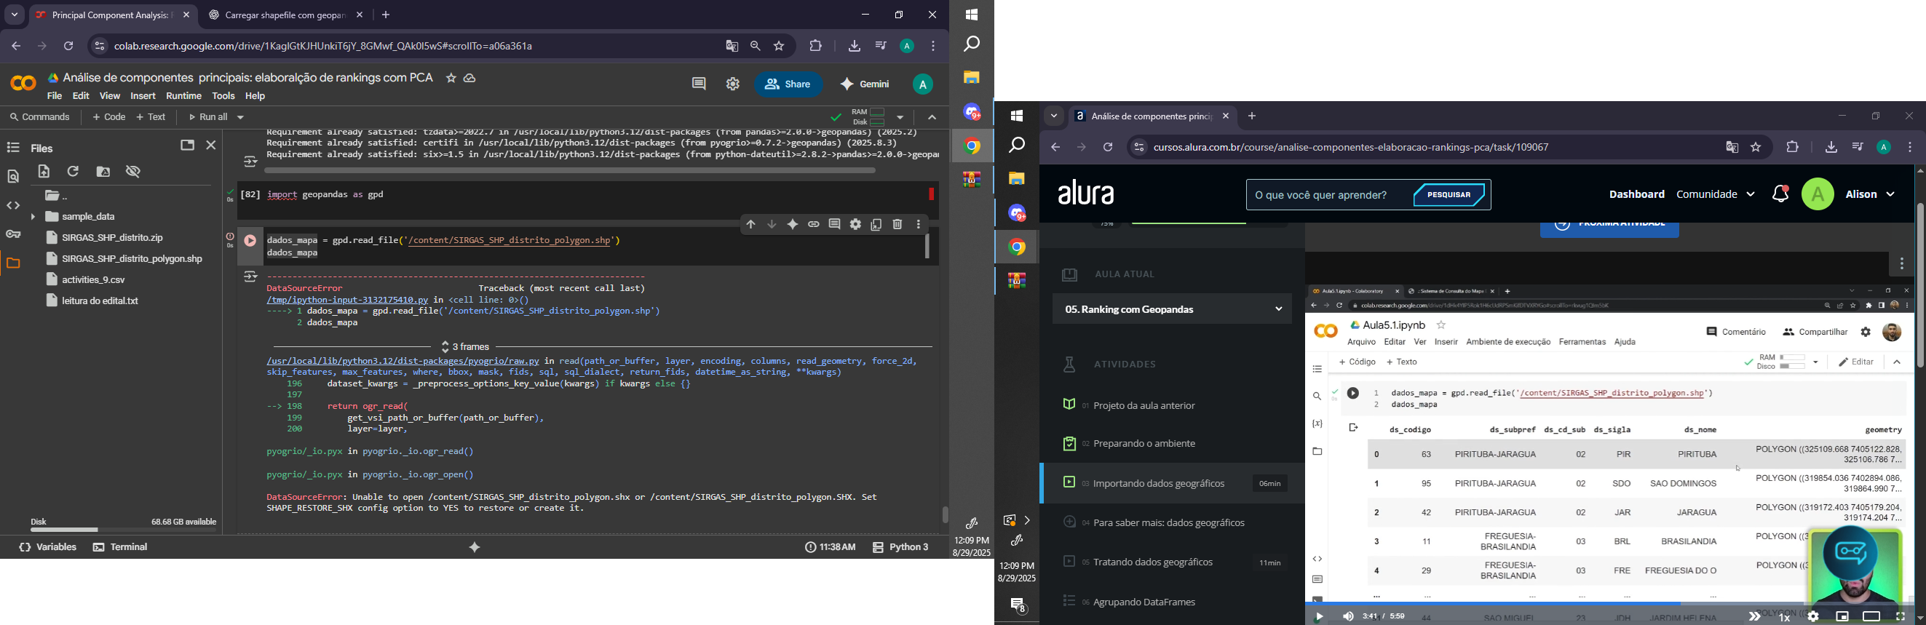Bookmark the Colab page in Chrome
The width and height of the screenshot is (1926, 625).
point(779,47)
